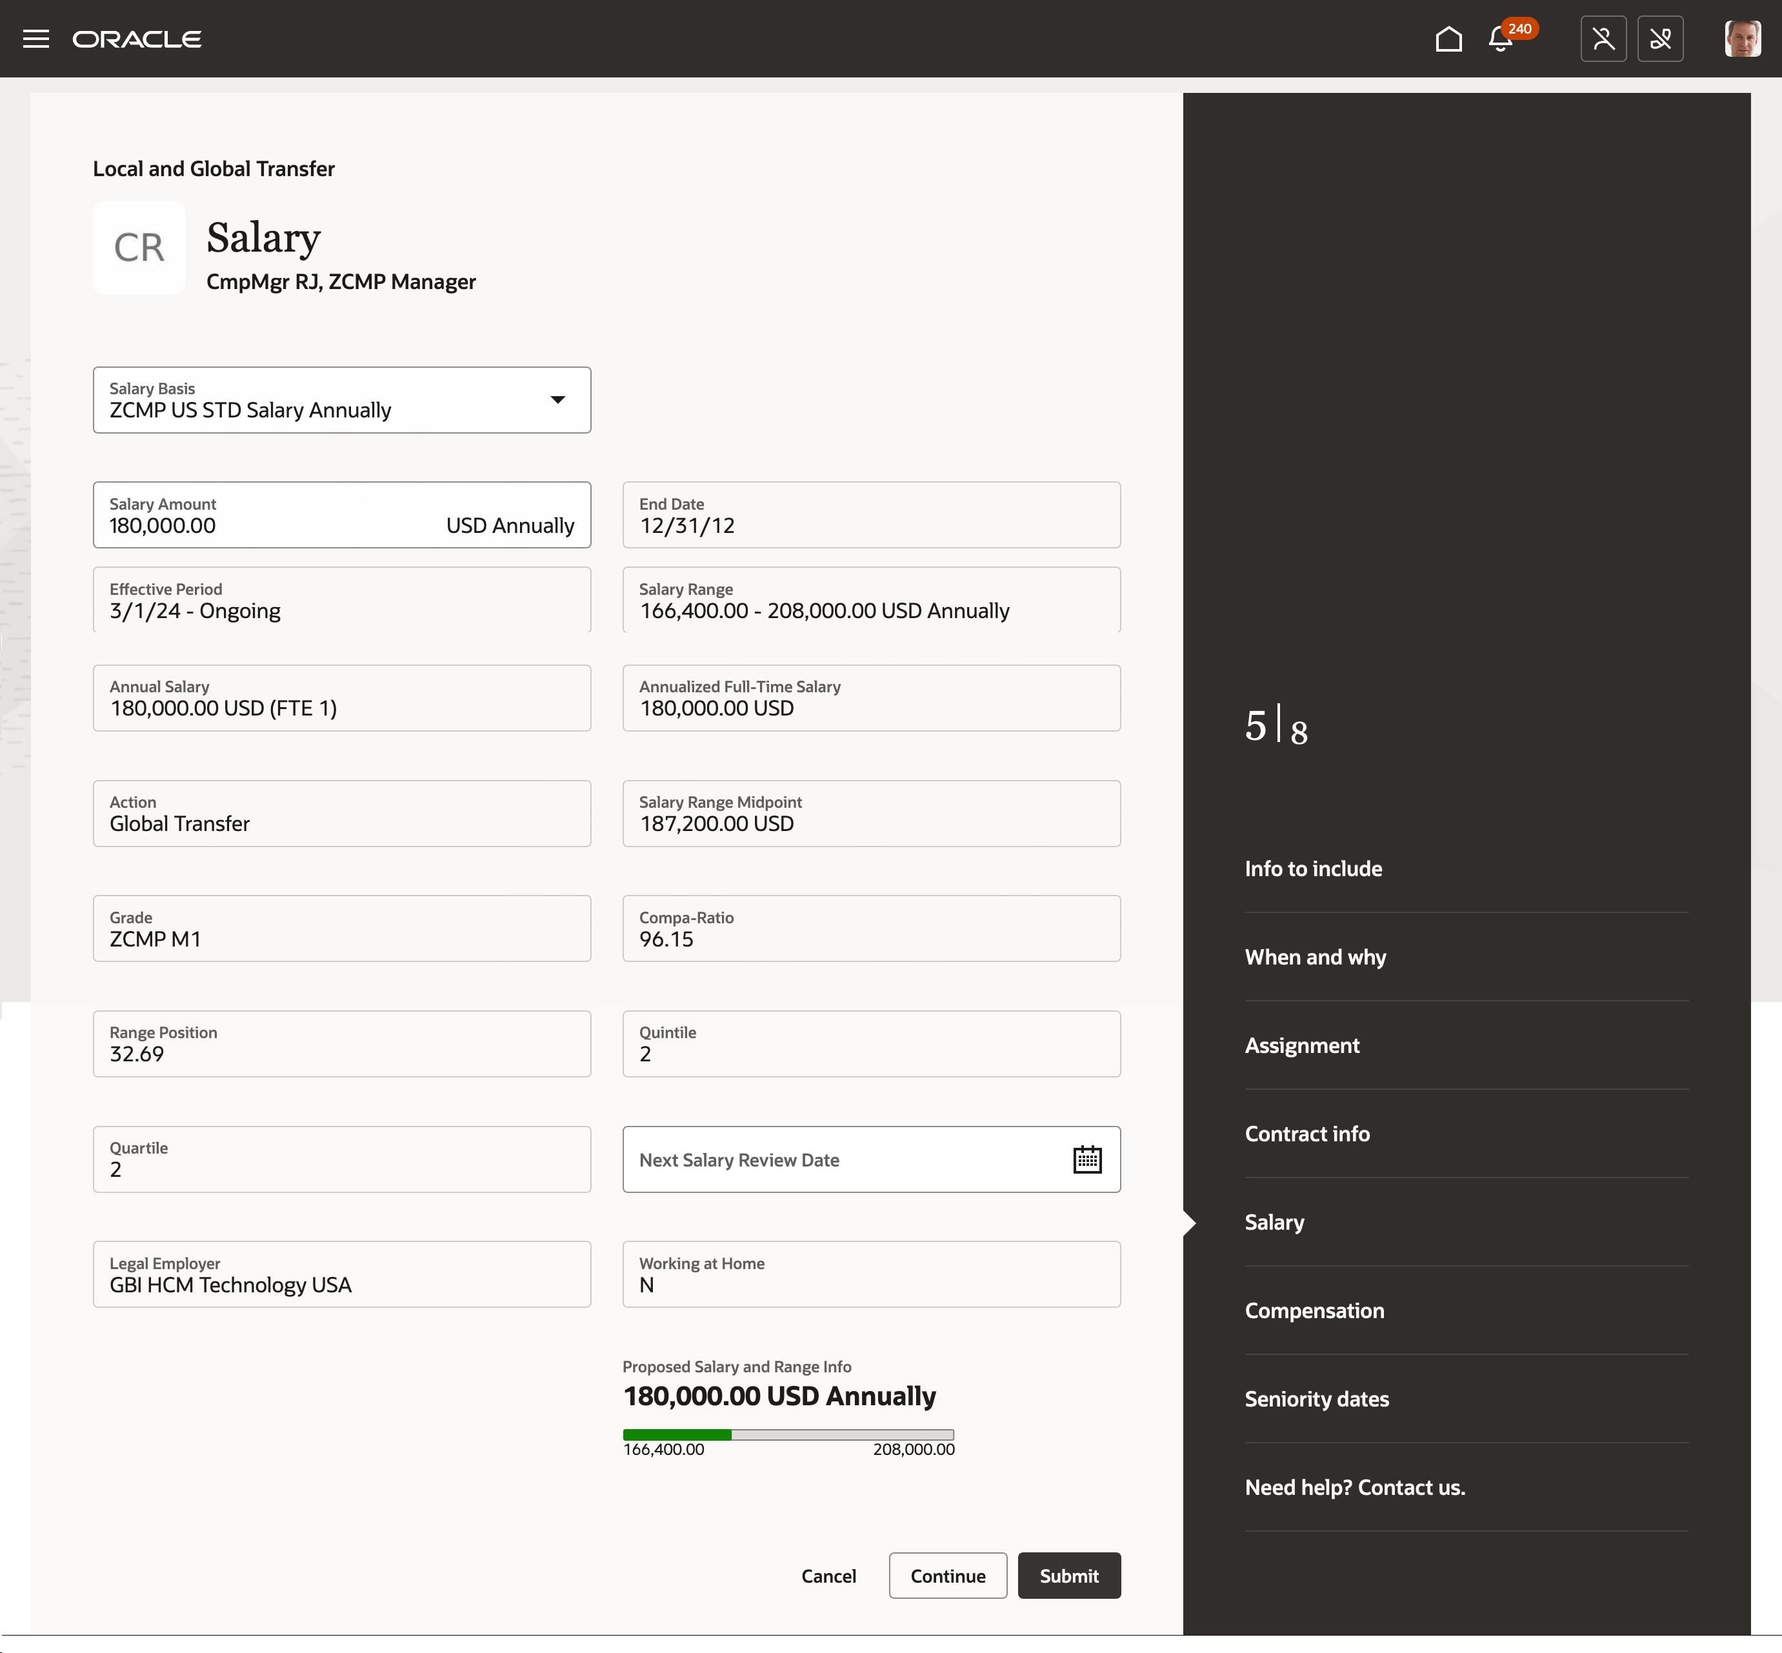Viewport: 1782px width, 1653px height.
Task: Click the Next Salary Review Date field
Action: click(x=841, y=1159)
